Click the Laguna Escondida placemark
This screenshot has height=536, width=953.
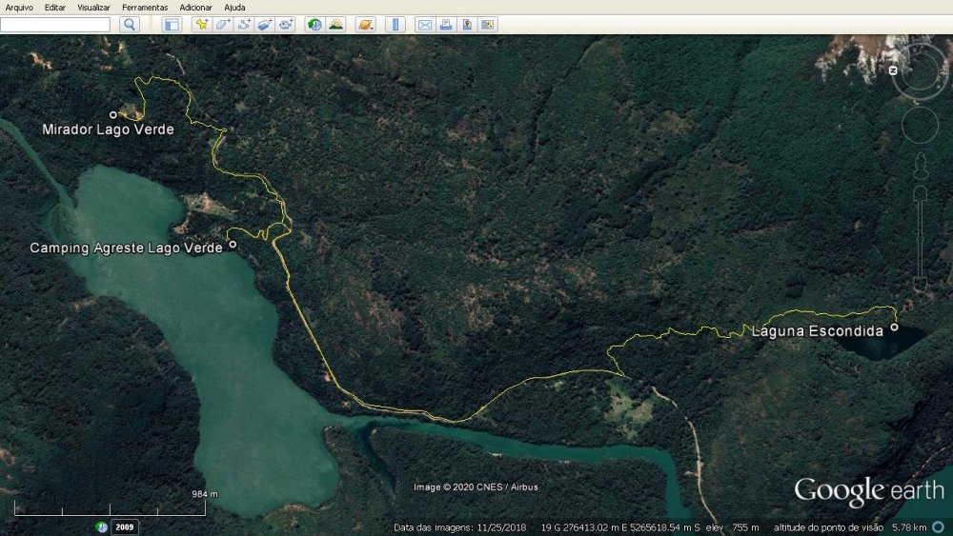point(894,328)
